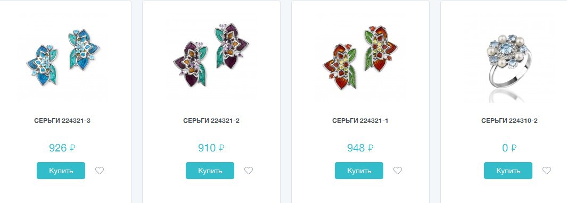567x203 pixels.
Task: Click the 0 ₽ price label
Action: pyautogui.click(x=509, y=148)
